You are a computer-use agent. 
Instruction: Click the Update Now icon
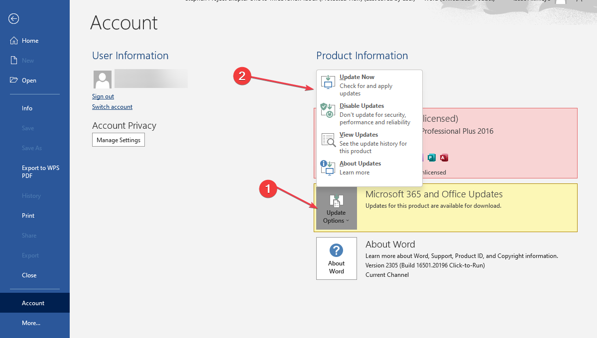(328, 82)
